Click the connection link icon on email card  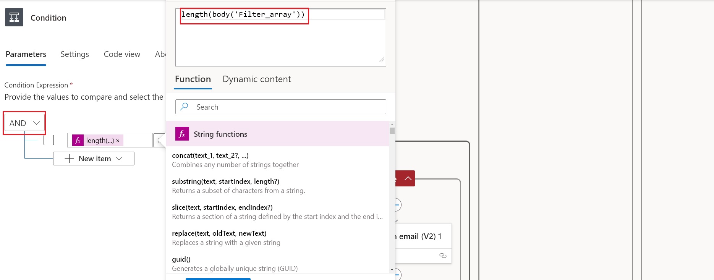443,256
